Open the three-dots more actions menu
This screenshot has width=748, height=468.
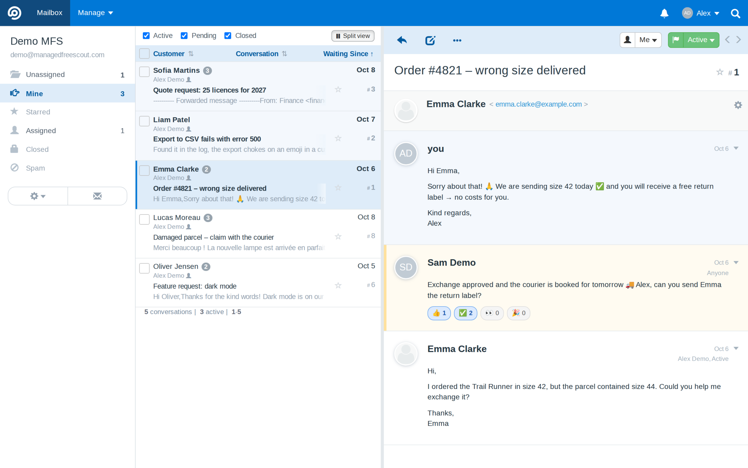[457, 40]
